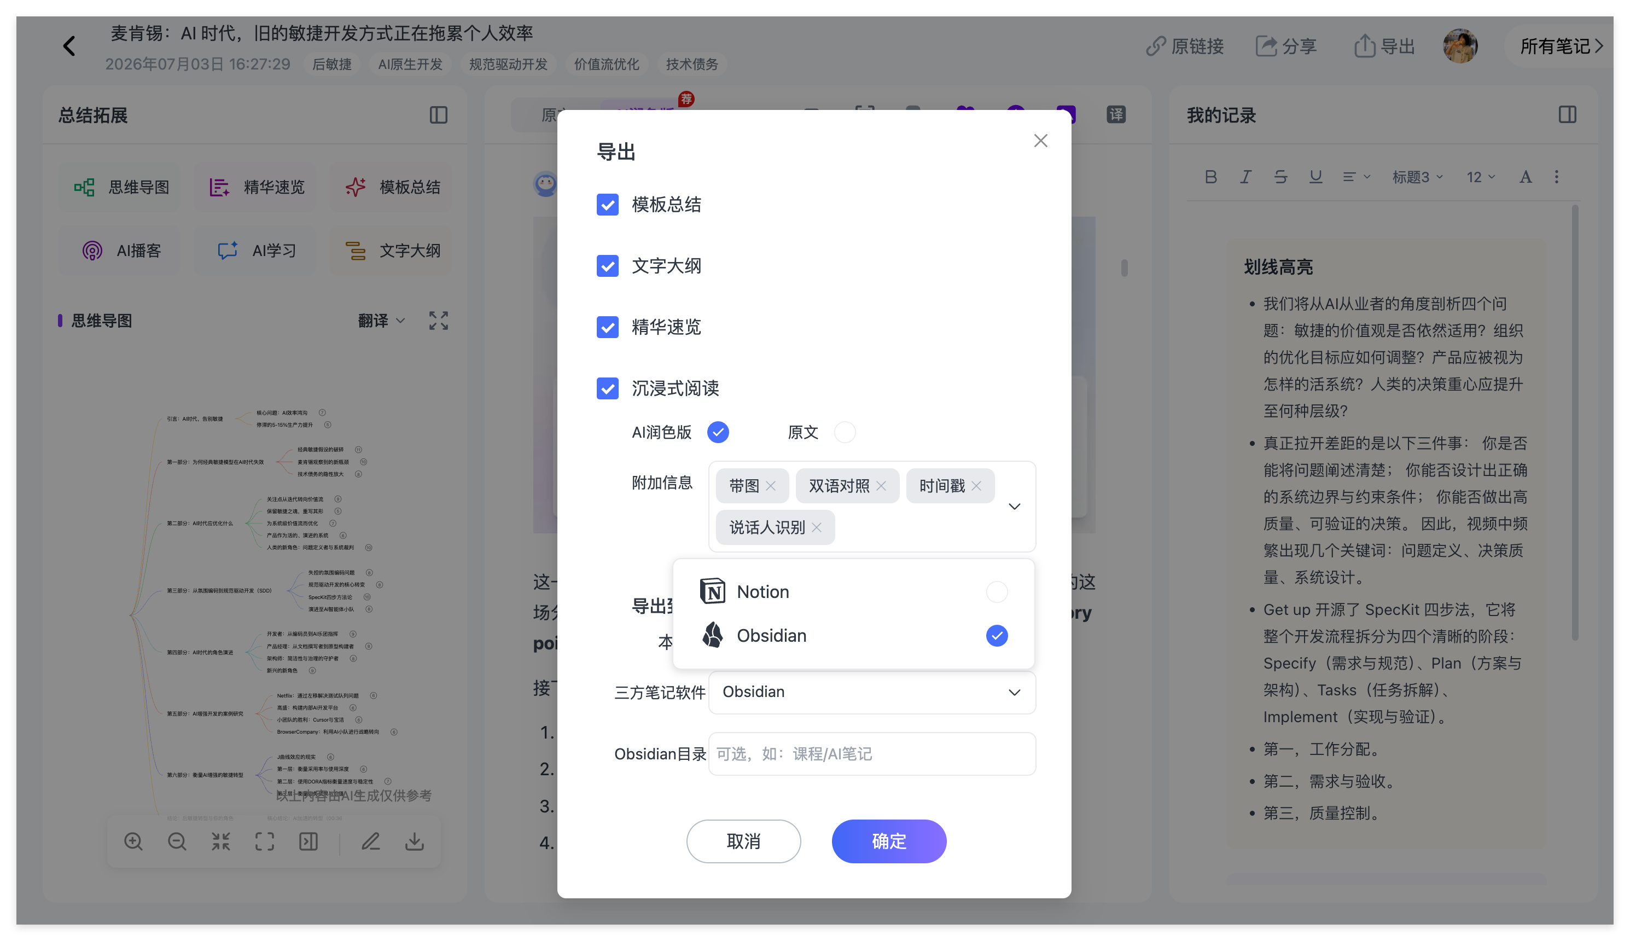The height and width of the screenshot is (941, 1630).
Task: Open font color A option
Action: (1526, 176)
